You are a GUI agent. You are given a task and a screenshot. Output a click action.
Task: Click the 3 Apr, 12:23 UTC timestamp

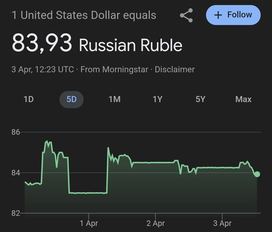[42, 69]
